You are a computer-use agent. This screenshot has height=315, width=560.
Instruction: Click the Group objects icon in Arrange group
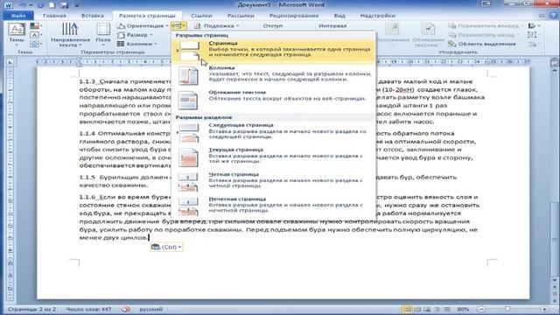(533, 35)
